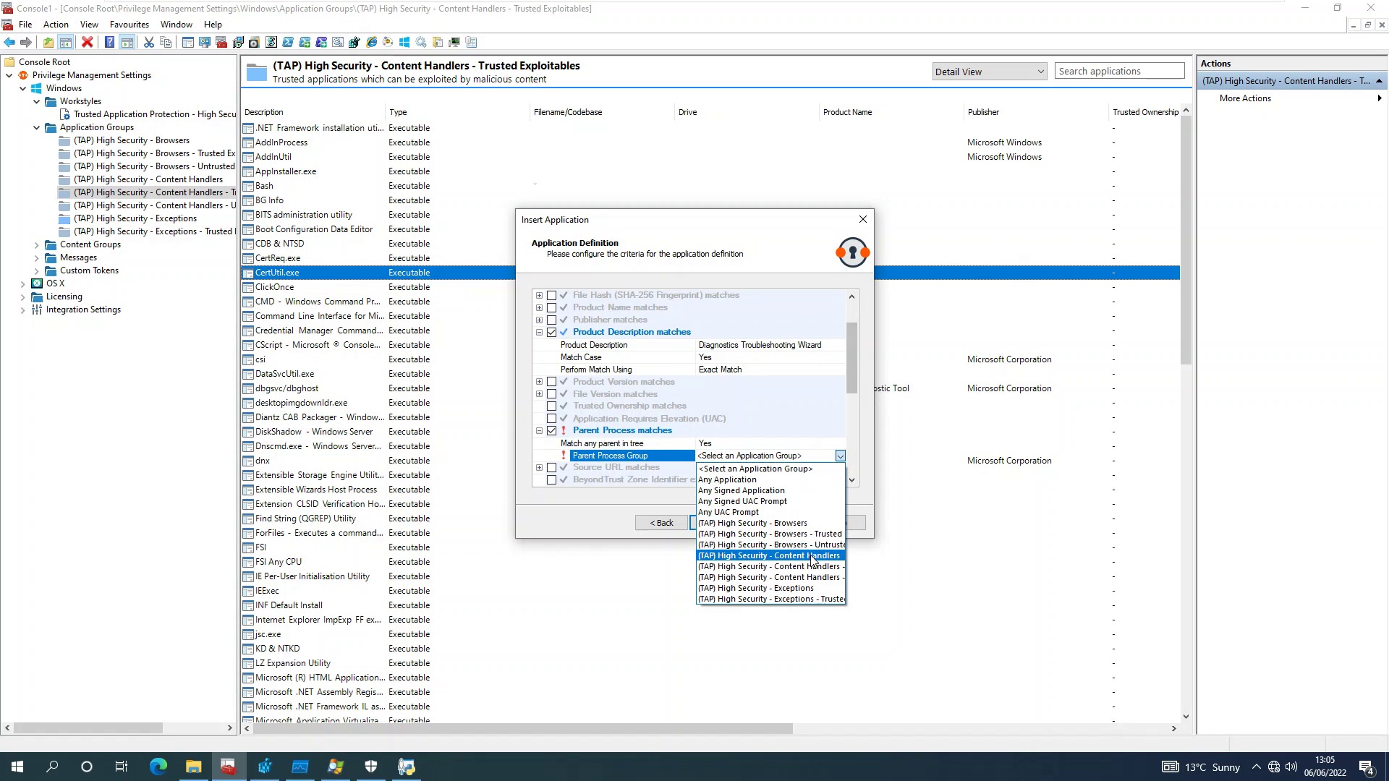Click the Back arrow in toolbar

9,42
